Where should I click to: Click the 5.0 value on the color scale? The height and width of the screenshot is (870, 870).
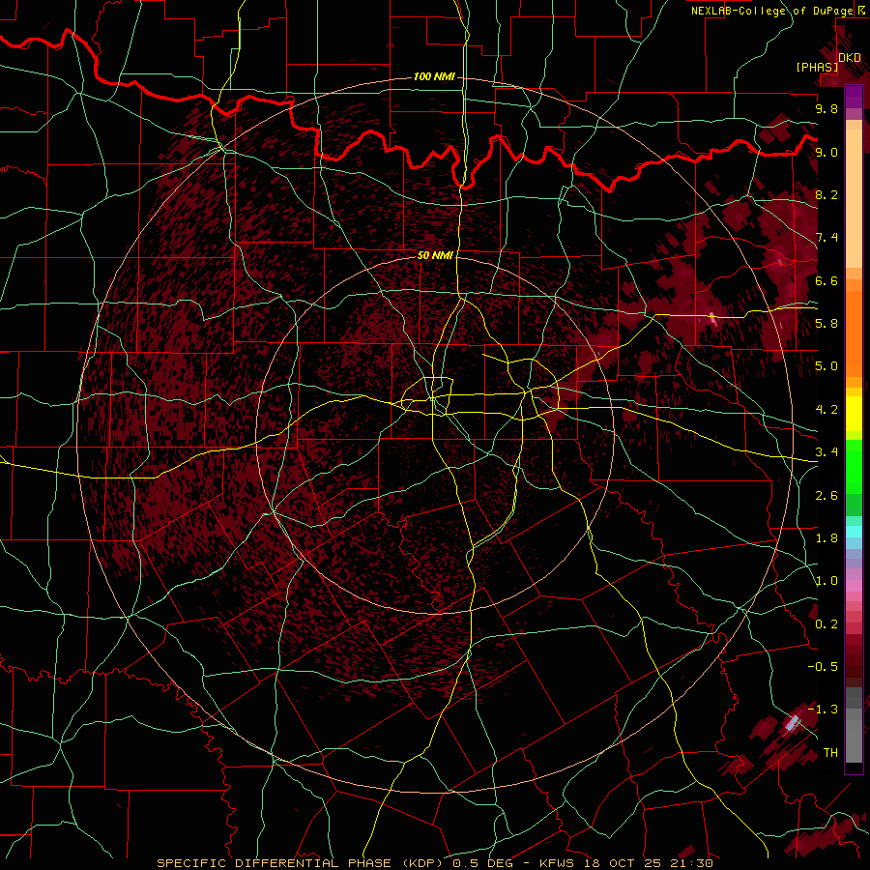coord(826,366)
